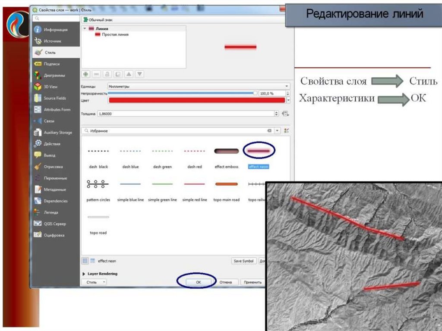
Task: Open data-defined override next to Толщина
Action: pyautogui.click(x=285, y=113)
